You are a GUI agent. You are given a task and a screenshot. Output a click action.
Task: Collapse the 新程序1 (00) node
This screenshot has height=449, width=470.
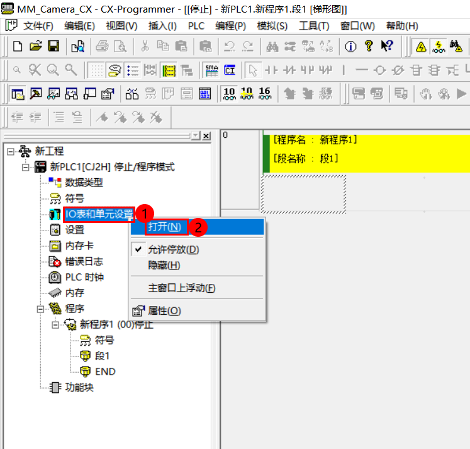point(55,325)
